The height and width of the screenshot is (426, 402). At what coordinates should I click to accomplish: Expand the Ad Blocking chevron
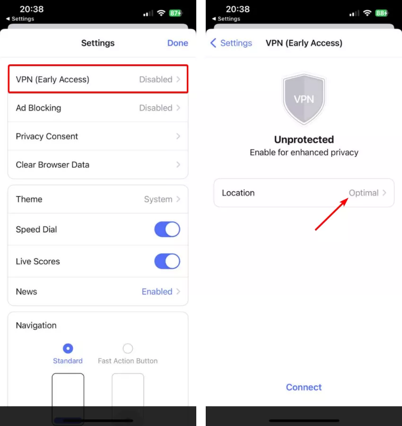(178, 108)
